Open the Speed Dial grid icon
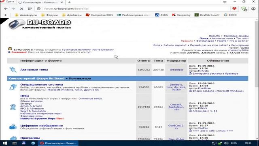 click(x=30, y=9)
